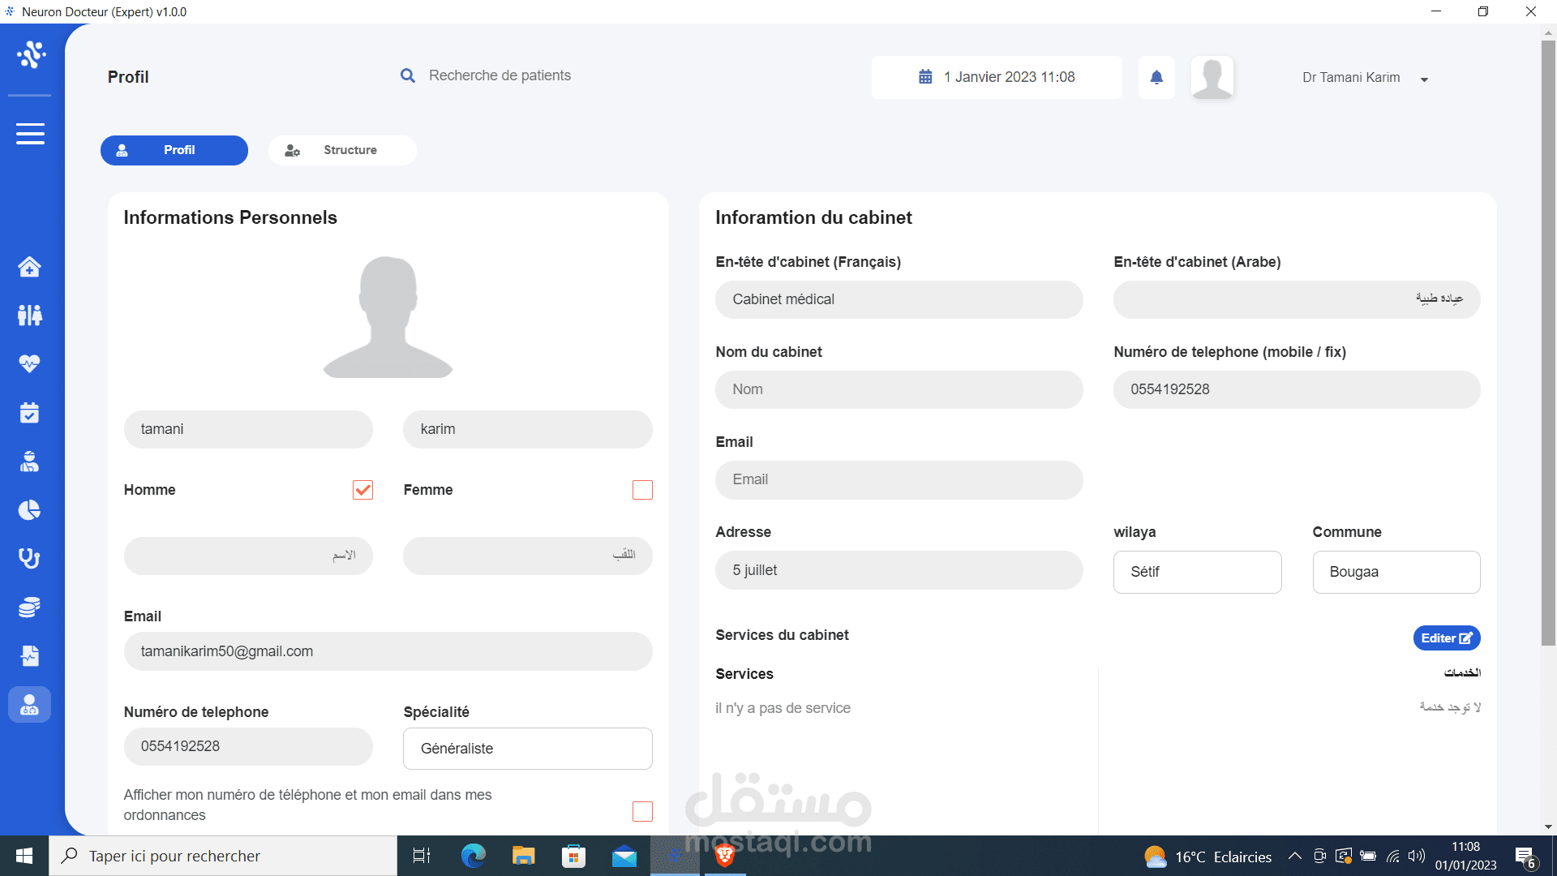The height and width of the screenshot is (876, 1557).
Task: Click the Recherche de patients search field
Action: [x=500, y=75]
